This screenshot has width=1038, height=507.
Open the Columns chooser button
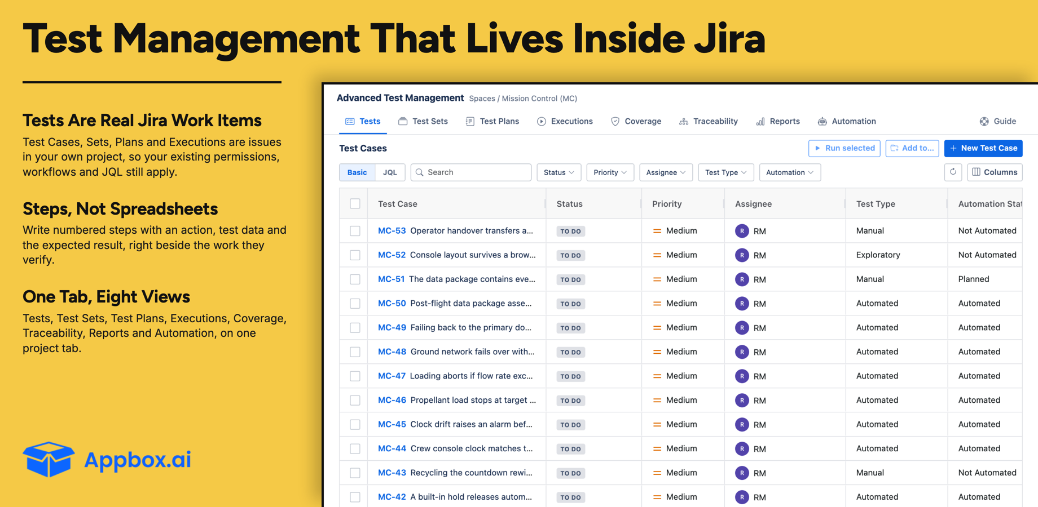click(995, 172)
